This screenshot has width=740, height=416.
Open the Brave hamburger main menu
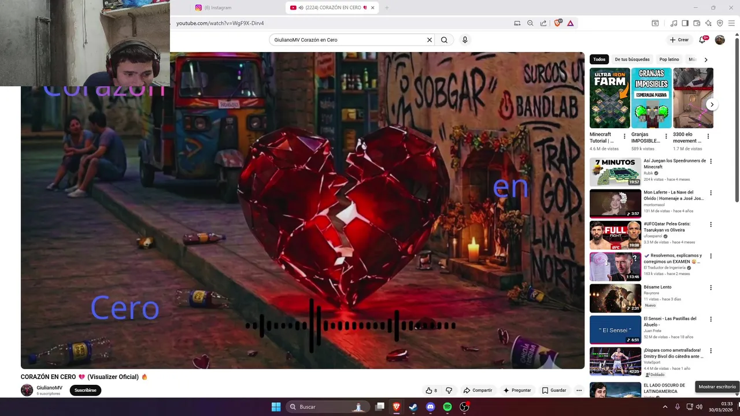point(731,23)
